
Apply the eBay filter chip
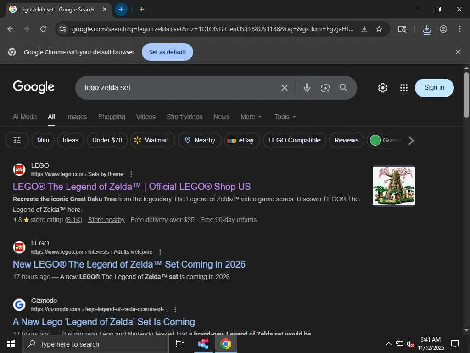242,140
